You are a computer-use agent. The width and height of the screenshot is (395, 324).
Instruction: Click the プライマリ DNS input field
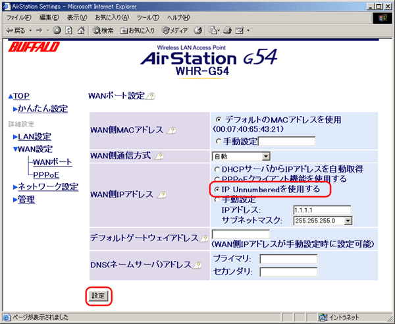click(x=289, y=259)
